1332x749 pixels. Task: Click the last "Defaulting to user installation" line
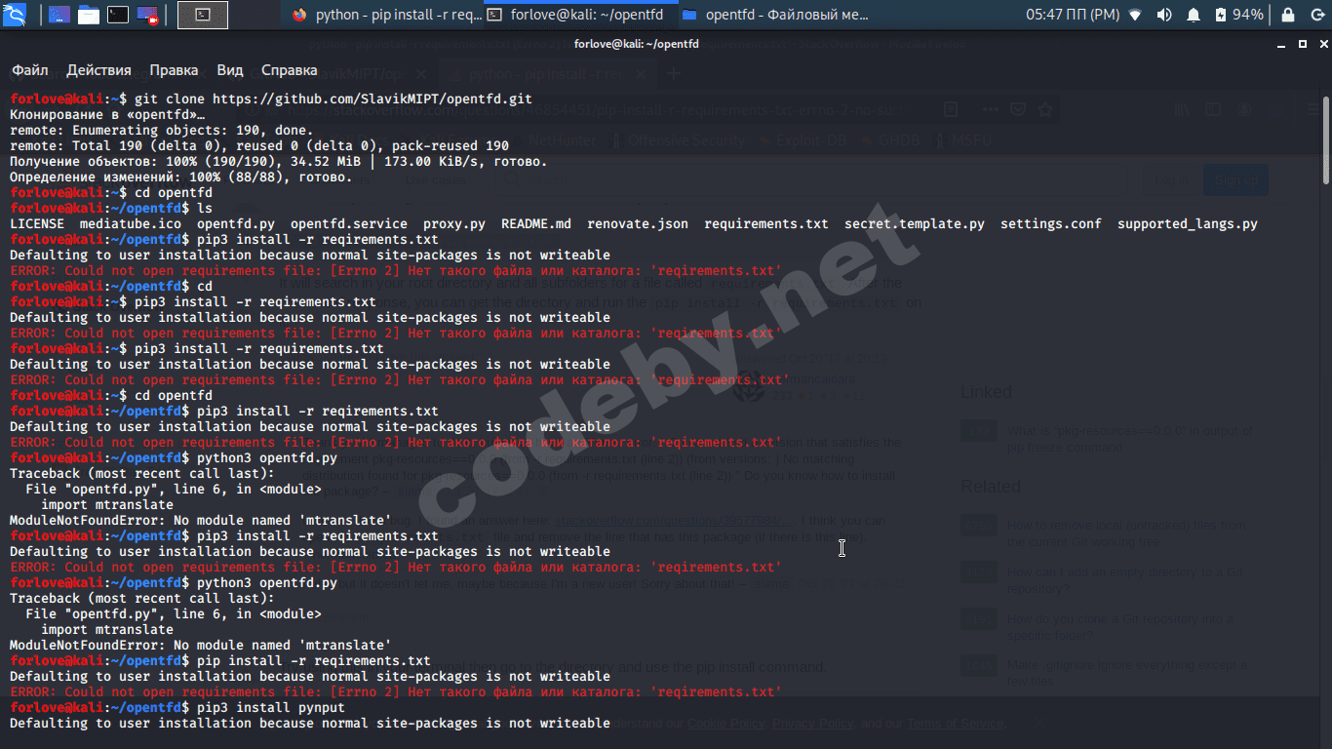[x=310, y=723]
